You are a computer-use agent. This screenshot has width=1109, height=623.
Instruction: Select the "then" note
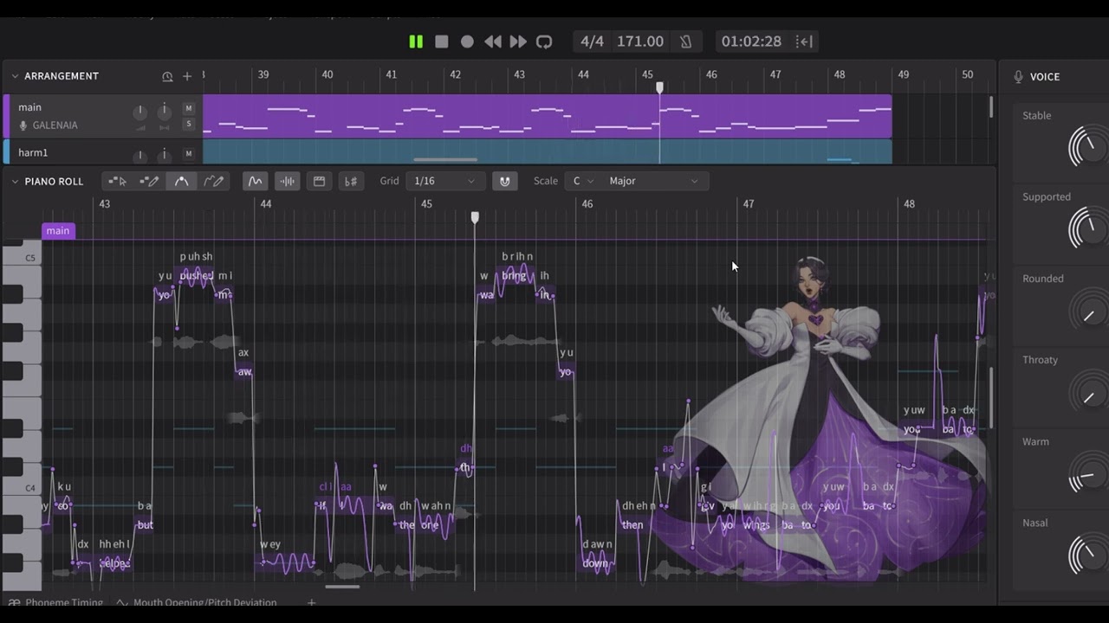[632, 525]
